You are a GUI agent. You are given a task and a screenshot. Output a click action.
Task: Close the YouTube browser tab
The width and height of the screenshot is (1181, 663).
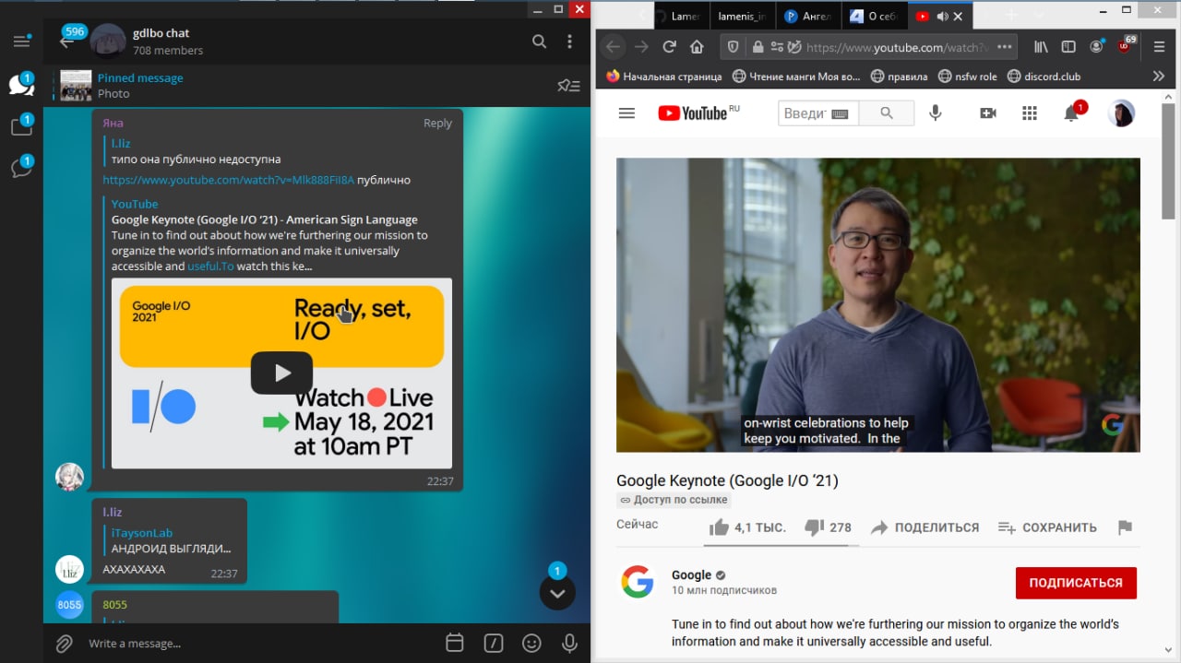pos(958,17)
